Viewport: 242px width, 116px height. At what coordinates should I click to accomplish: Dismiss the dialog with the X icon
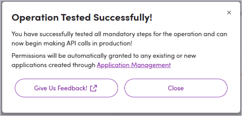pyautogui.click(x=229, y=12)
